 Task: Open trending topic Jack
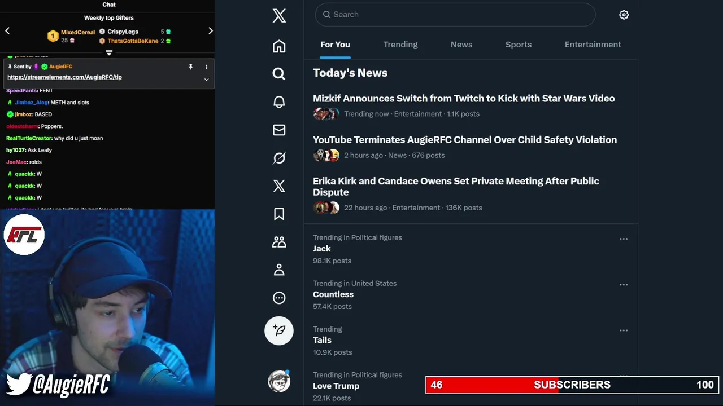322,249
